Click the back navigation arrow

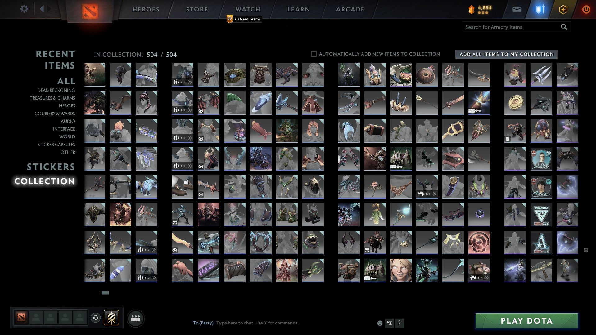(x=42, y=9)
